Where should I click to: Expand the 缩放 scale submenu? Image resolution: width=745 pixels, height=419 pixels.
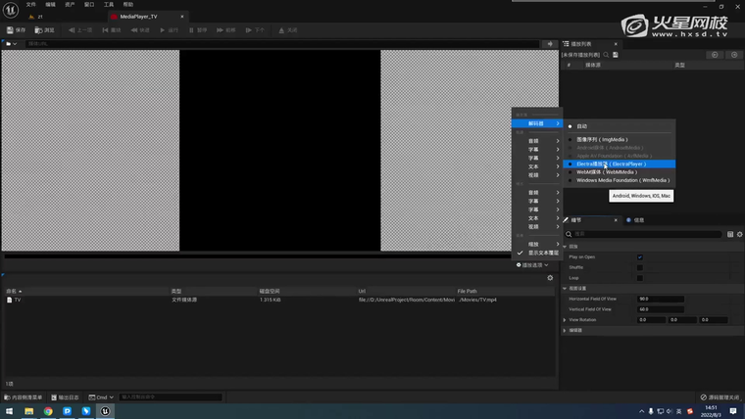click(x=537, y=244)
